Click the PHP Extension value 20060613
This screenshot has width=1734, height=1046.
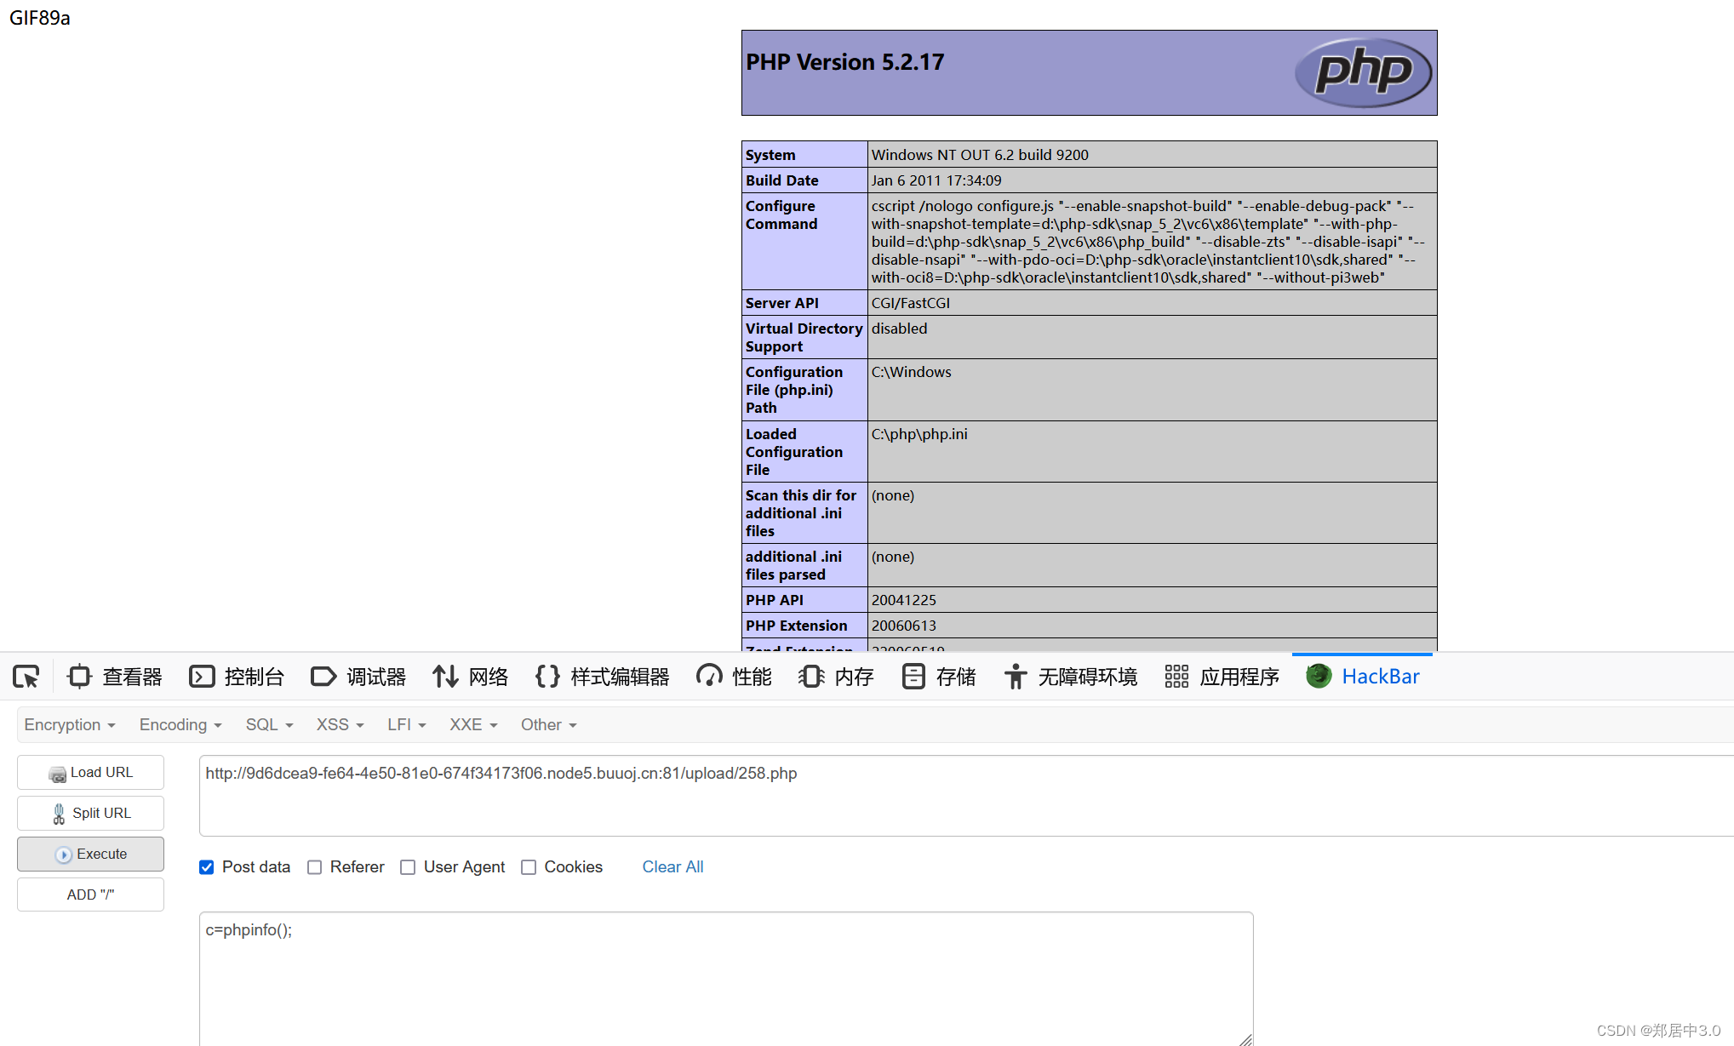(903, 626)
